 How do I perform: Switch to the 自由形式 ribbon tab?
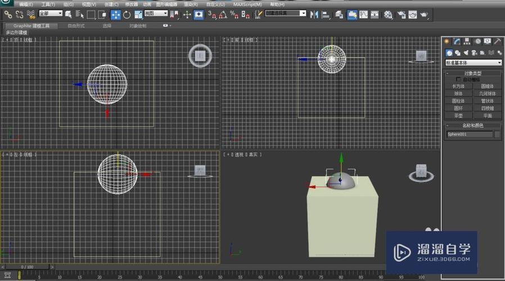click(x=76, y=25)
